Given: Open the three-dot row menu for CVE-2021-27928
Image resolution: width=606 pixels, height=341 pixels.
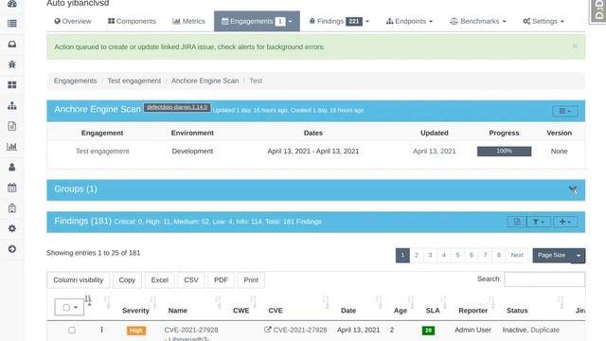Looking at the screenshot, I should 101,330.
